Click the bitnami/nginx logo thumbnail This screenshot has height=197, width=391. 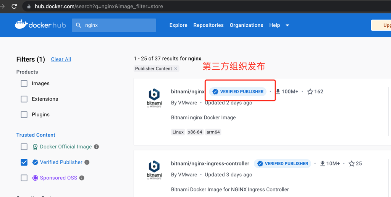pos(154,98)
